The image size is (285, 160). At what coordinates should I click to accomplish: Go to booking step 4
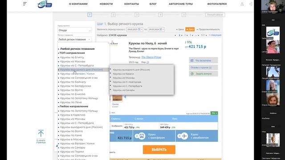point(160,15)
